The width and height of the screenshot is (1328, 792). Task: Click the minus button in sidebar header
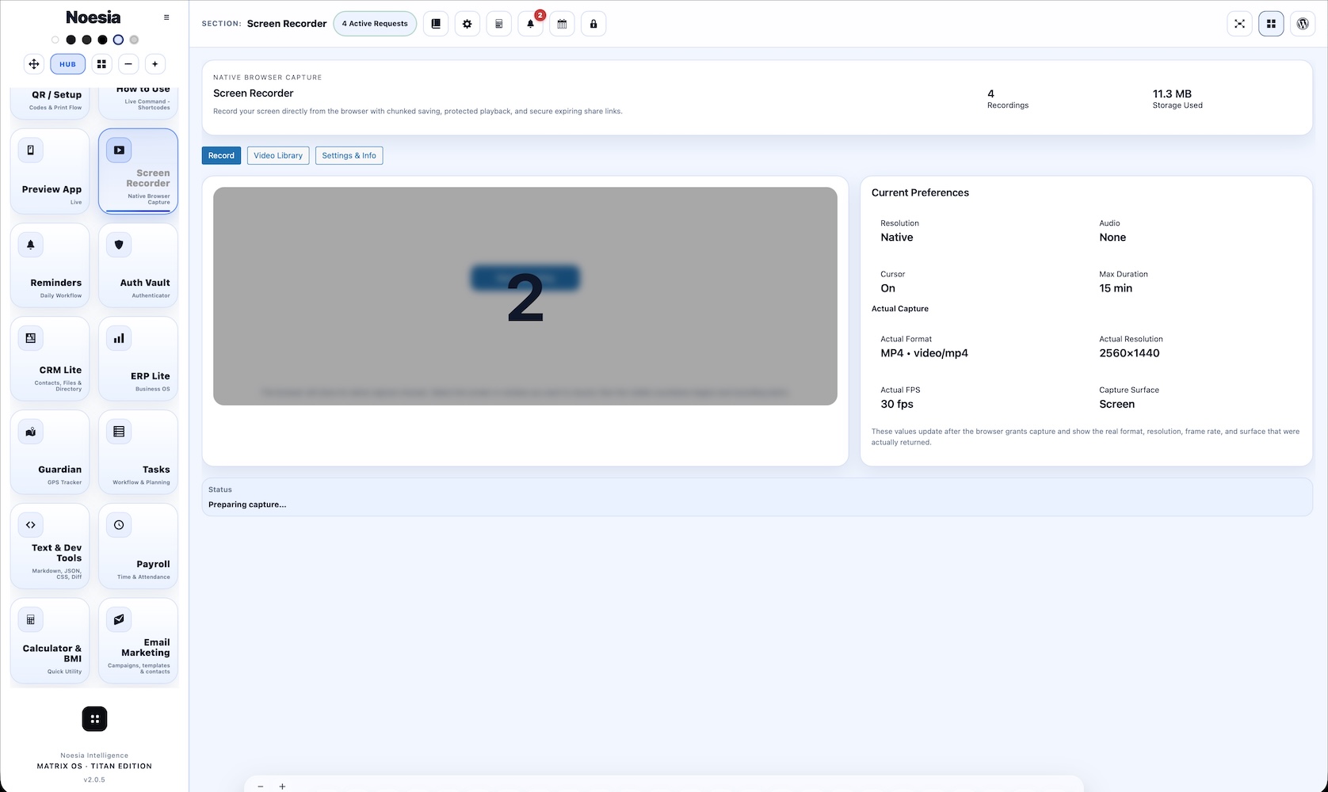point(128,64)
